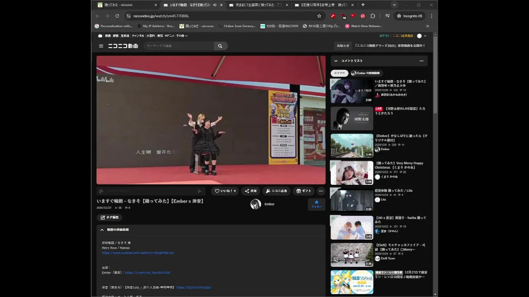The image size is (529, 297).
Task: Open the 'My IP Address' bookmark
Action: click(156, 26)
